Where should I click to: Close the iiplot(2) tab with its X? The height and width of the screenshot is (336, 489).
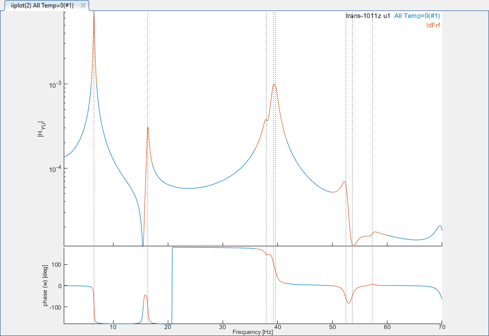83,5
